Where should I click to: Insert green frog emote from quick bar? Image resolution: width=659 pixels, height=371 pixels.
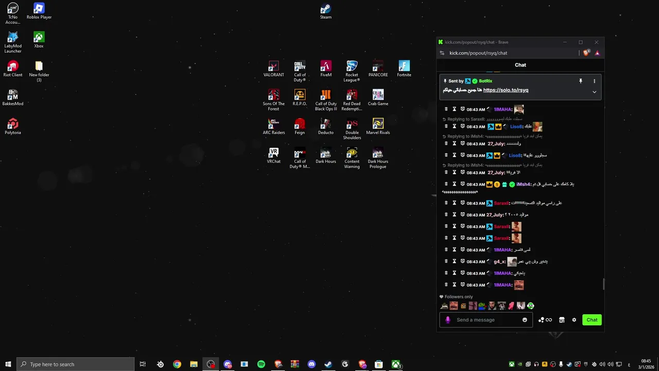[482, 306]
